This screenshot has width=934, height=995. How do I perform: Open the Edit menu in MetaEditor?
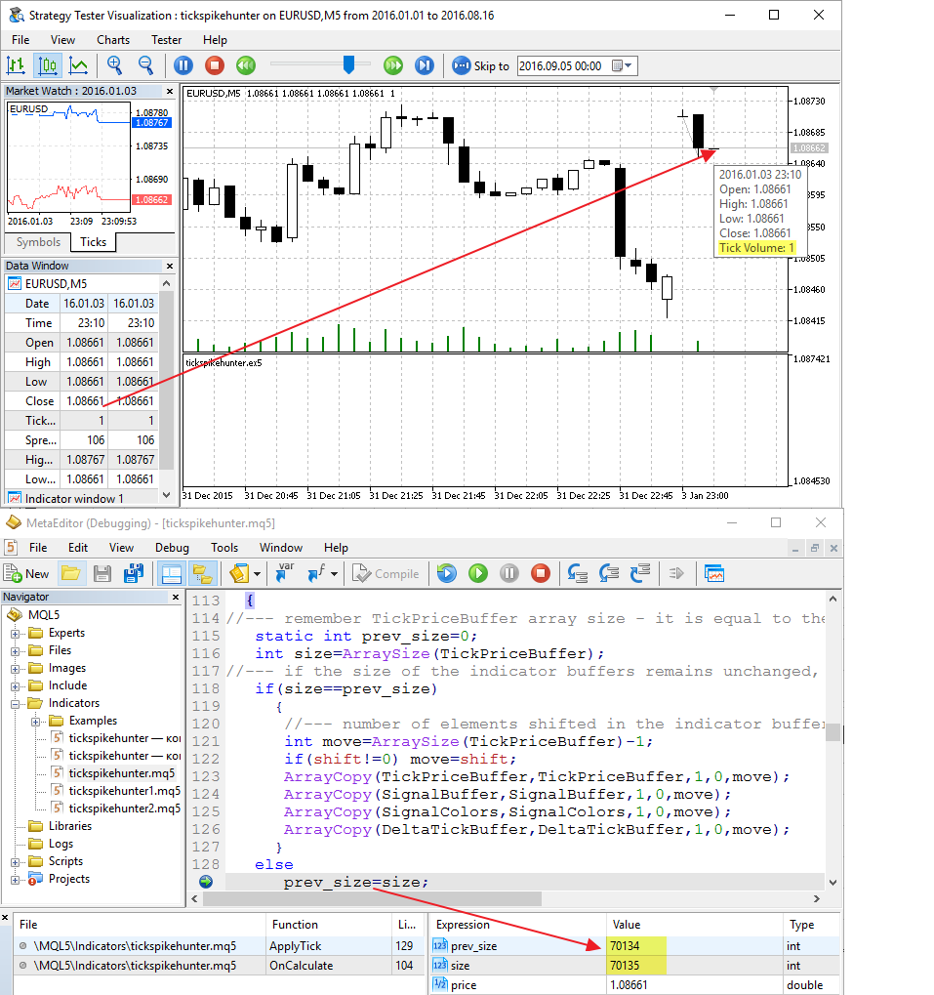pos(78,548)
